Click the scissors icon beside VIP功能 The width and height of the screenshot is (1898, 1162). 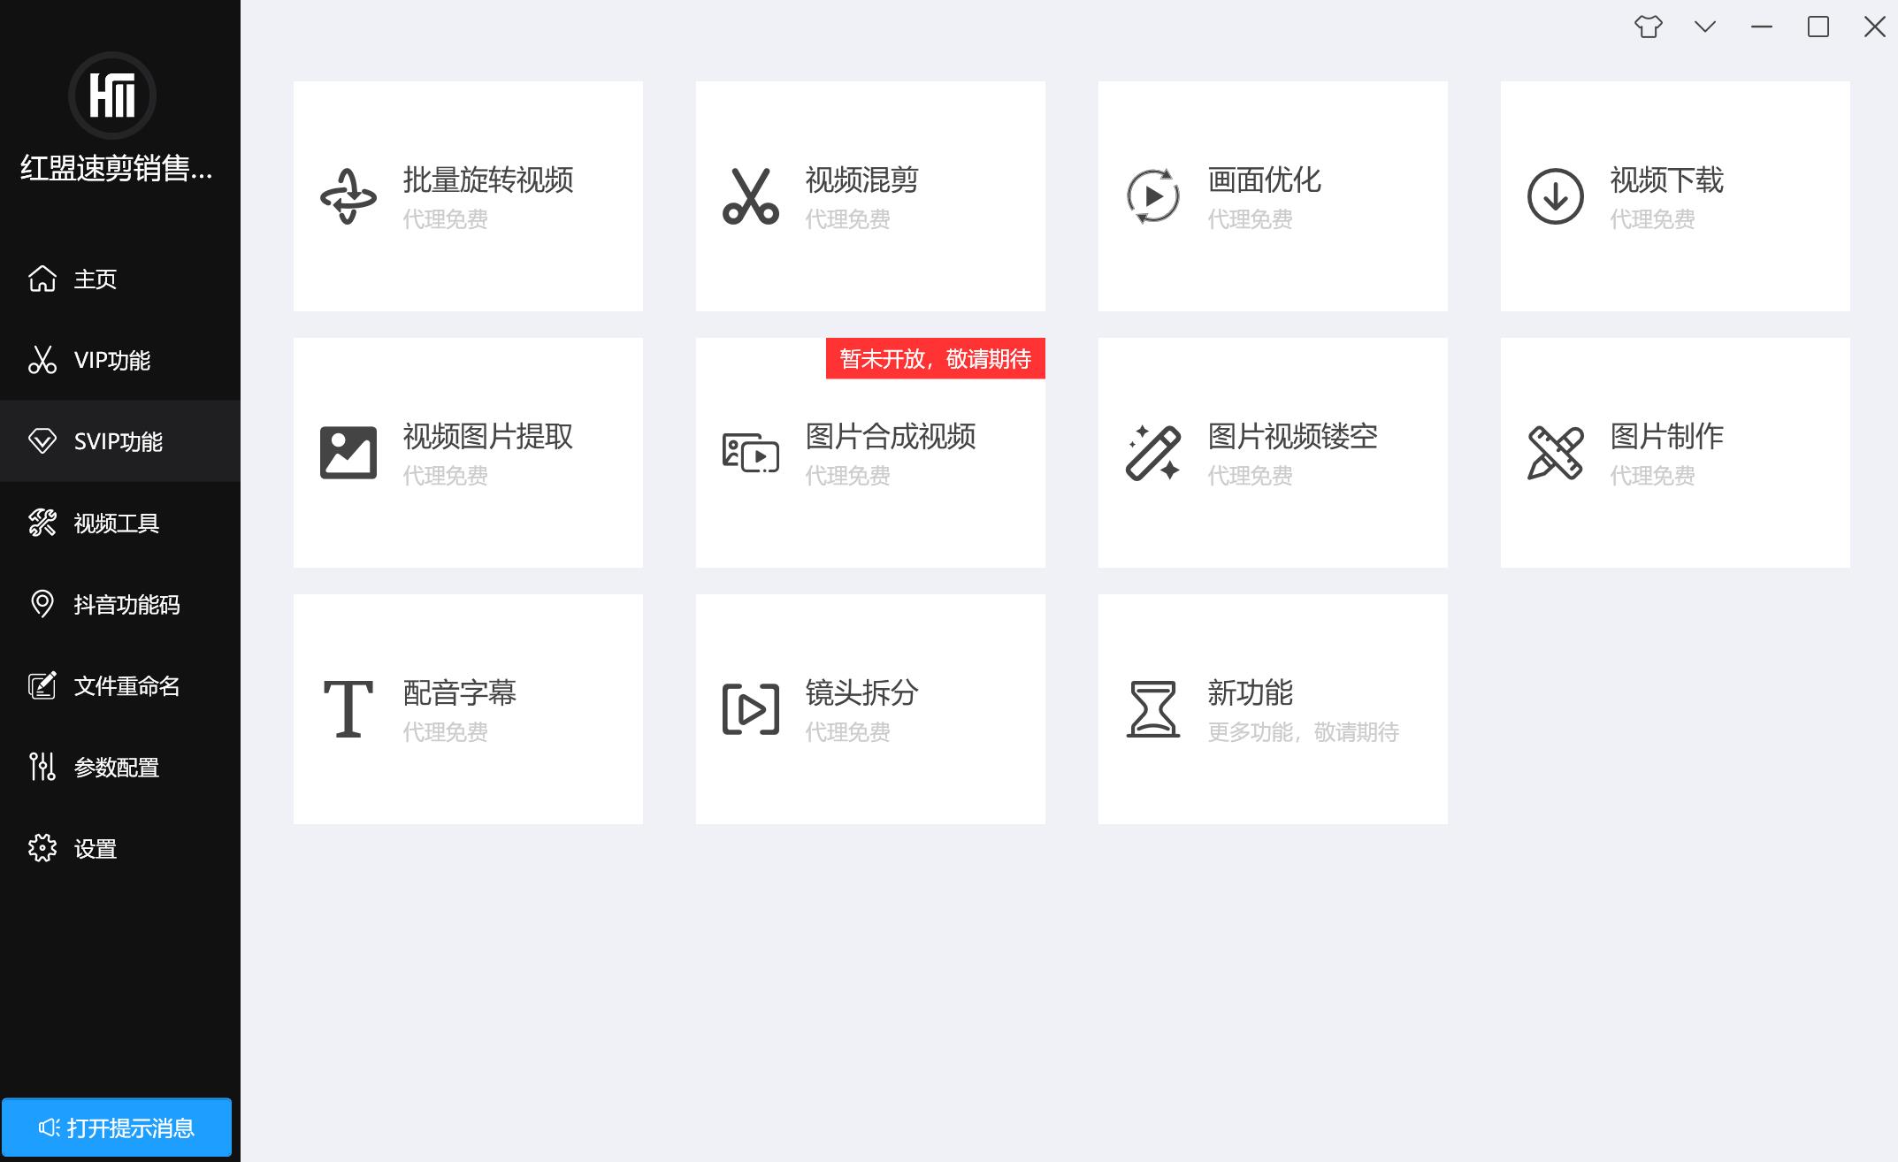coord(42,360)
